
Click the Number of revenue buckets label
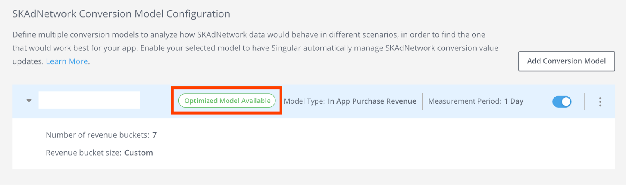[x=97, y=135]
